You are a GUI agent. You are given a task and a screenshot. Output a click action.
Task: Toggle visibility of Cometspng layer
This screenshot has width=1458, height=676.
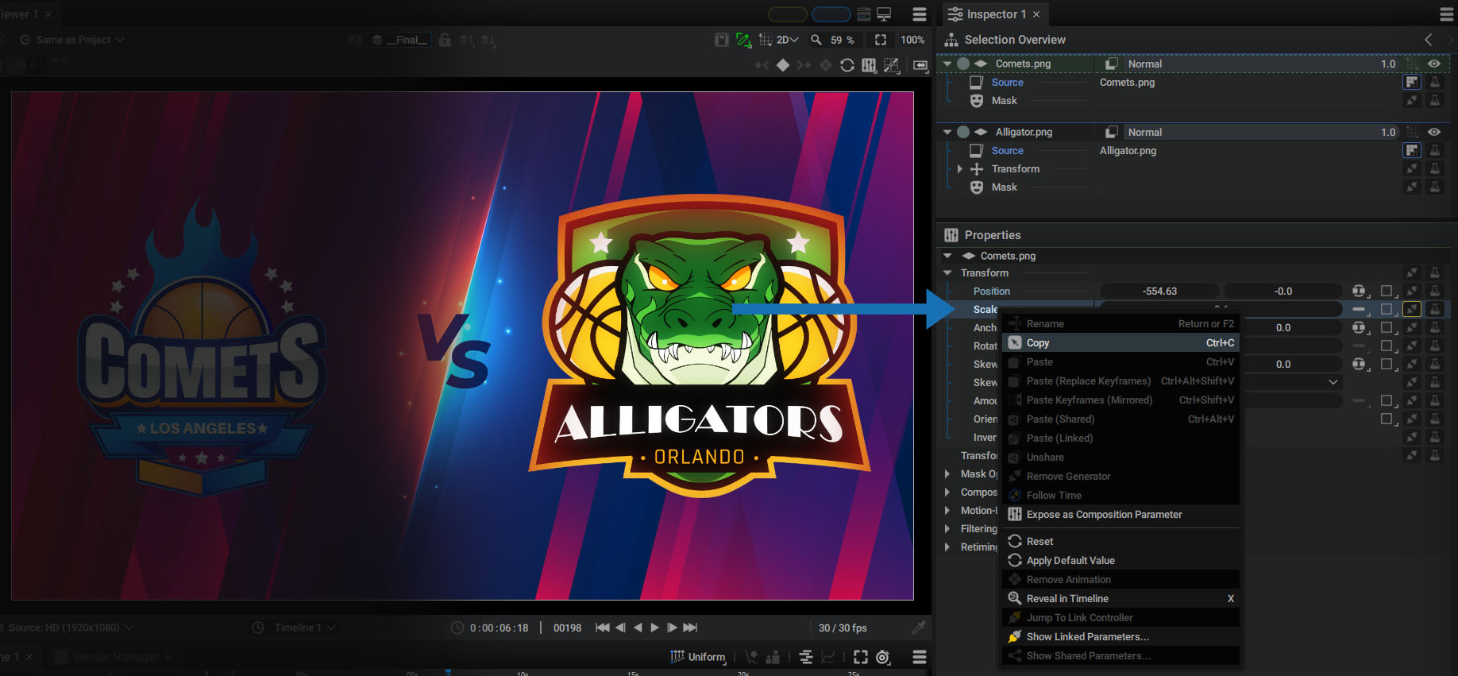pyautogui.click(x=1434, y=64)
